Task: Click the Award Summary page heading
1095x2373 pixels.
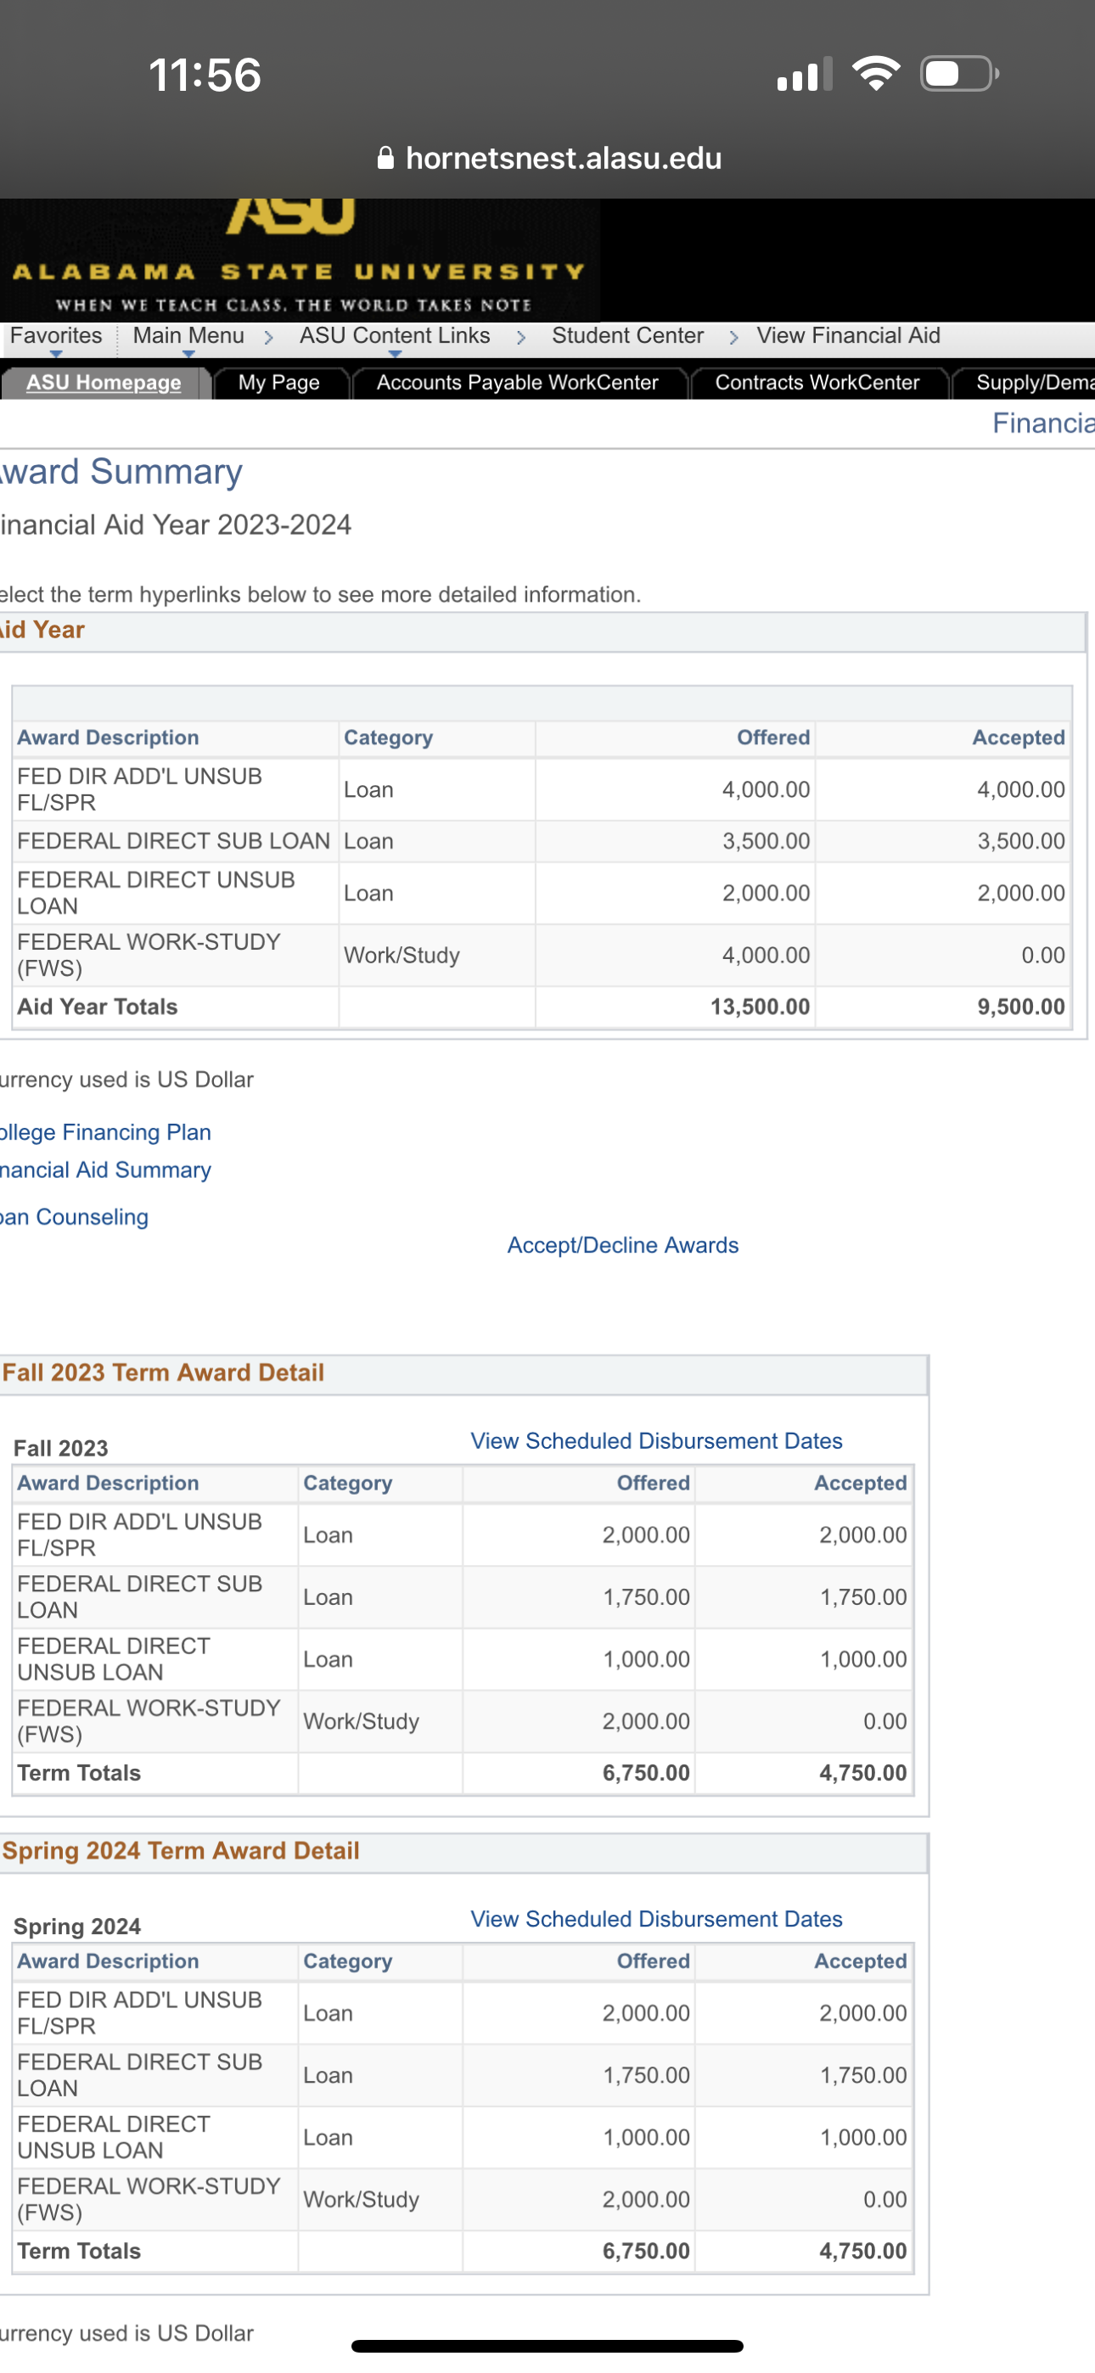Action: [x=121, y=472]
